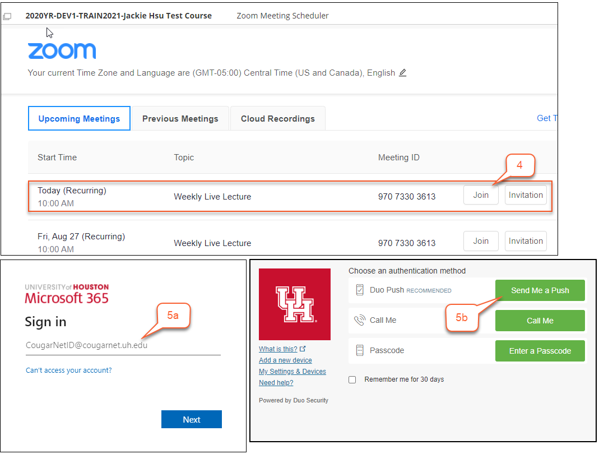This screenshot has width=599, height=454.
Task: Click Weekly Live Lecture in Aug 27 row
Action: click(212, 243)
